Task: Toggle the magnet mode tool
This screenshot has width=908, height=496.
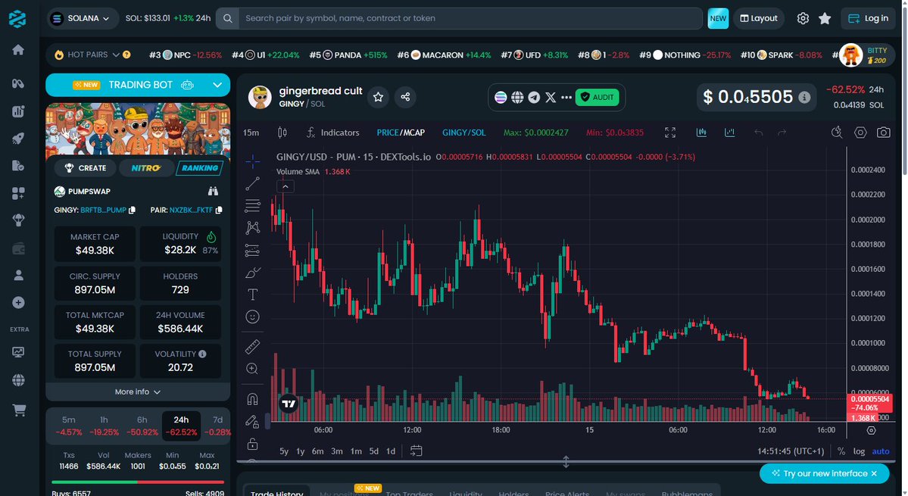Action: 252,399
